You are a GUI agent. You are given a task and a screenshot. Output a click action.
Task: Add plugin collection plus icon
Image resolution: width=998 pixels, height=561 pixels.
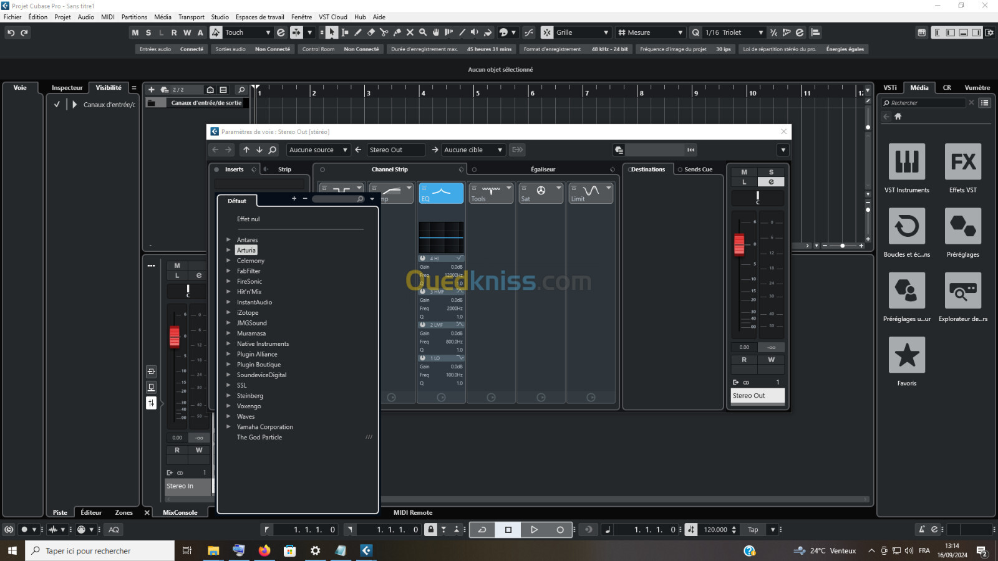point(294,198)
